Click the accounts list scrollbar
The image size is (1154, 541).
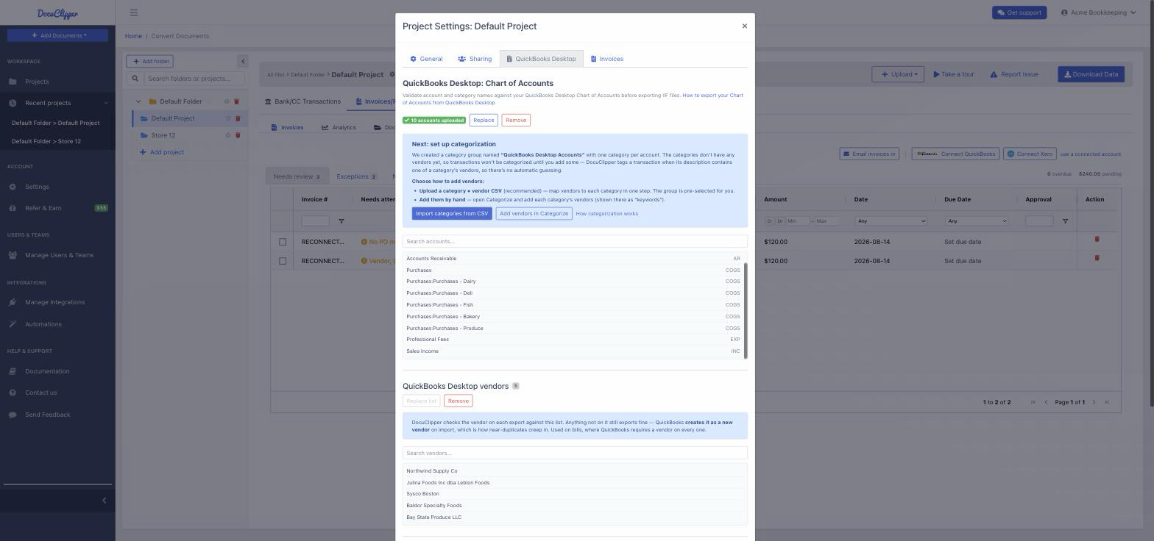(x=746, y=311)
